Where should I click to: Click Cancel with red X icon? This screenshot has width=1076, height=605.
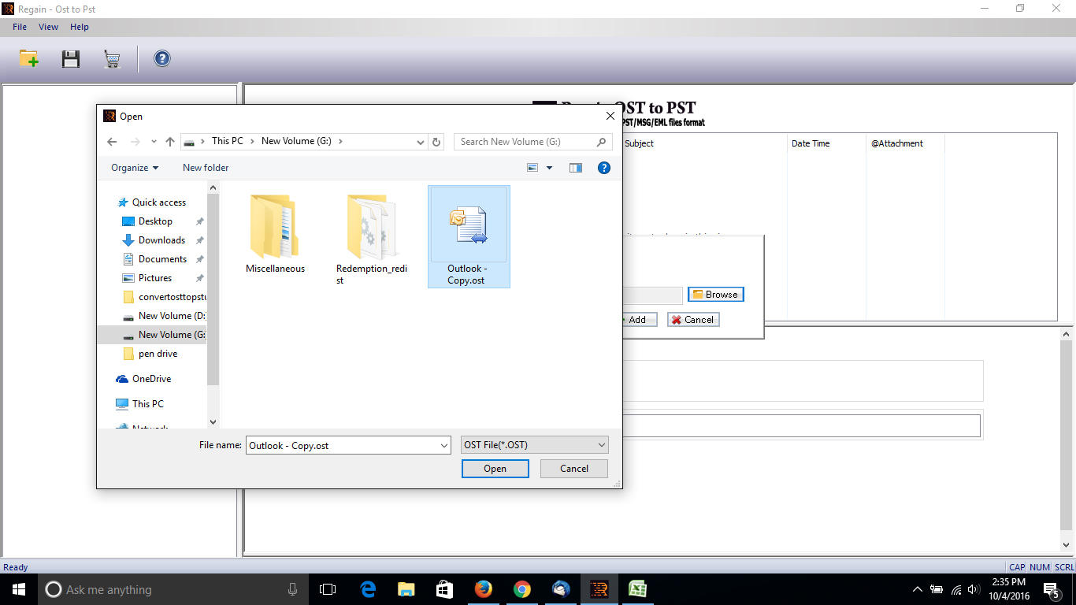[x=693, y=320]
